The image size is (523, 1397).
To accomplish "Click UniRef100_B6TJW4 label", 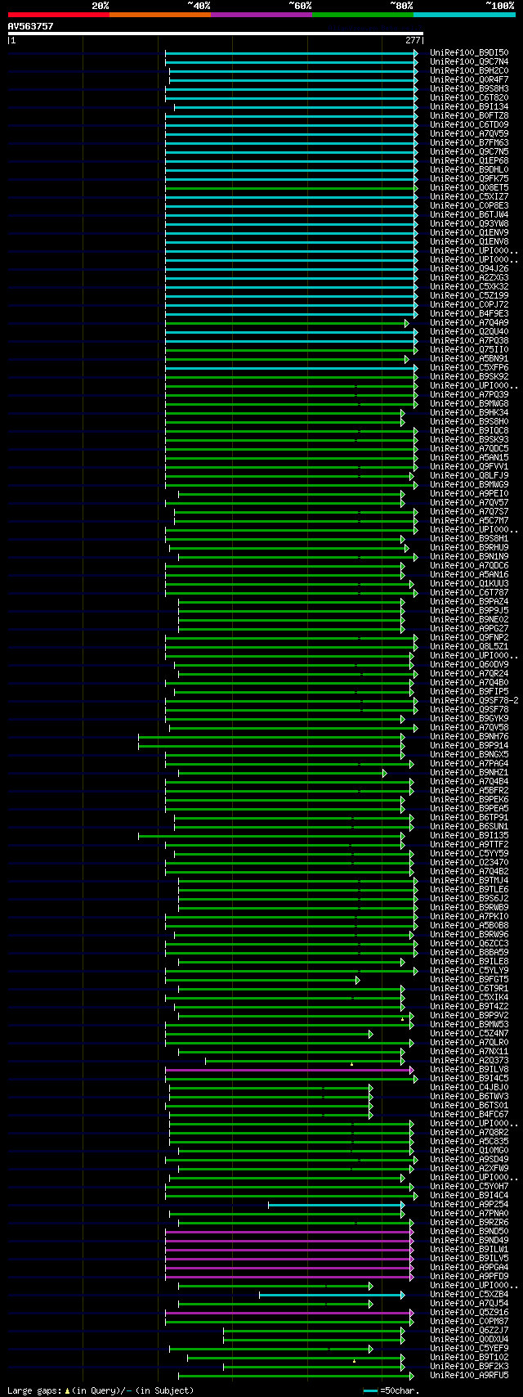I will click(x=469, y=215).
